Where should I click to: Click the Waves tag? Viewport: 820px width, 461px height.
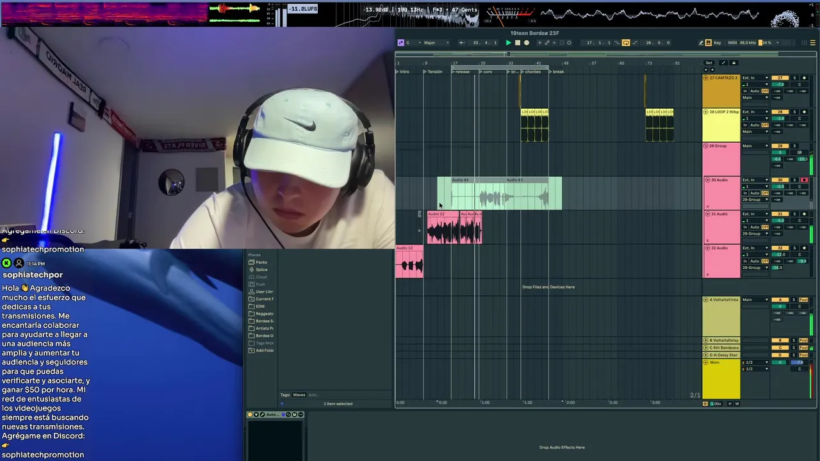tap(299, 395)
